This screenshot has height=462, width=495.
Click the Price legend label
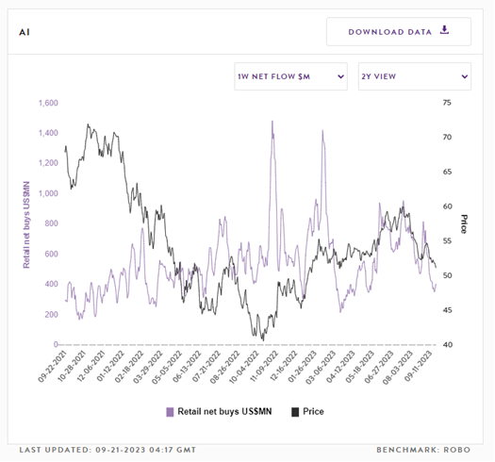coord(313,411)
